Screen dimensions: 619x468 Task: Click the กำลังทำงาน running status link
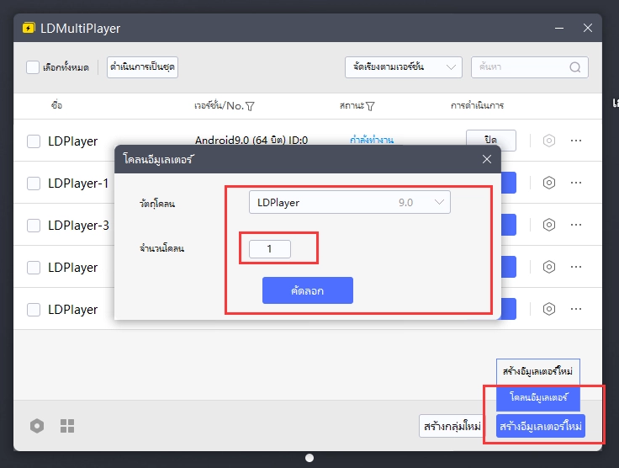click(x=372, y=140)
